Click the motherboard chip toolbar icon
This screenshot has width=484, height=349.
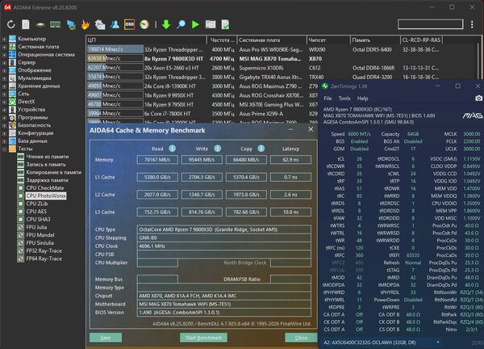point(40,25)
